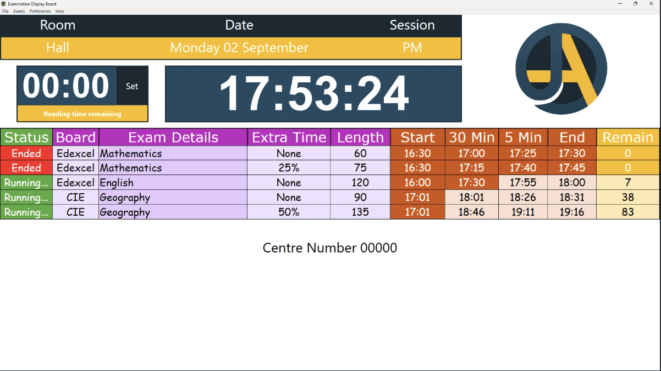The image size is (661, 371).
Task: Click the JA logo image
Action: click(x=561, y=69)
